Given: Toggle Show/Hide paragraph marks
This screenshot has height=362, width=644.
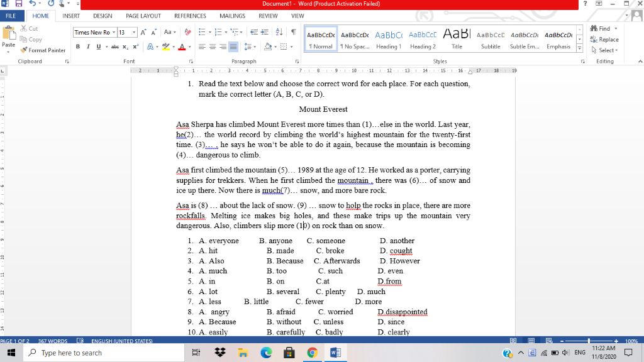Looking at the screenshot, I should 294,32.
